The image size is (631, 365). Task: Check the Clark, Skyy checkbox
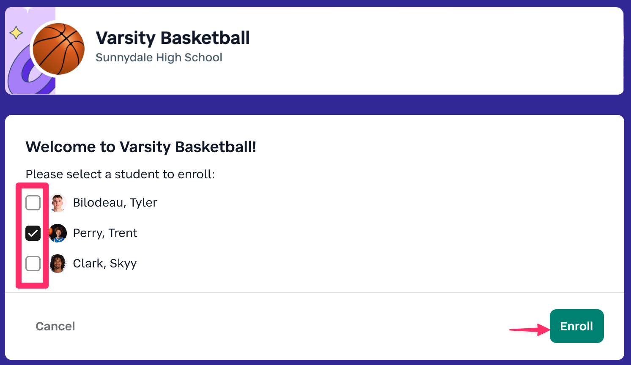(x=33, y=264)
